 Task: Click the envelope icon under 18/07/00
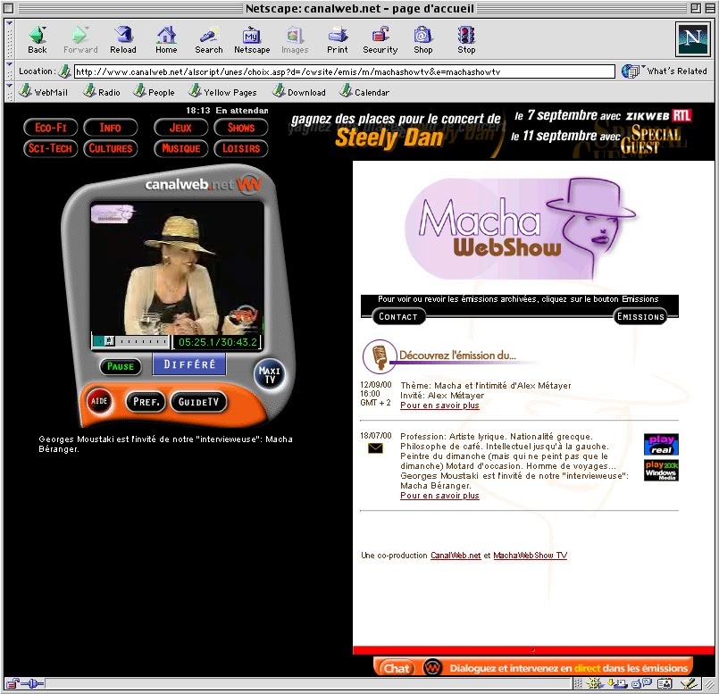click(x=375, y=448)
